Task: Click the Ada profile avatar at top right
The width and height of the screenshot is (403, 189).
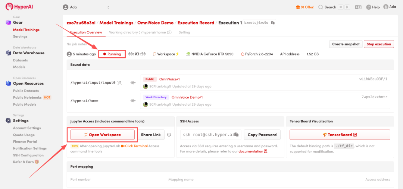Action: tap(386, 7)
